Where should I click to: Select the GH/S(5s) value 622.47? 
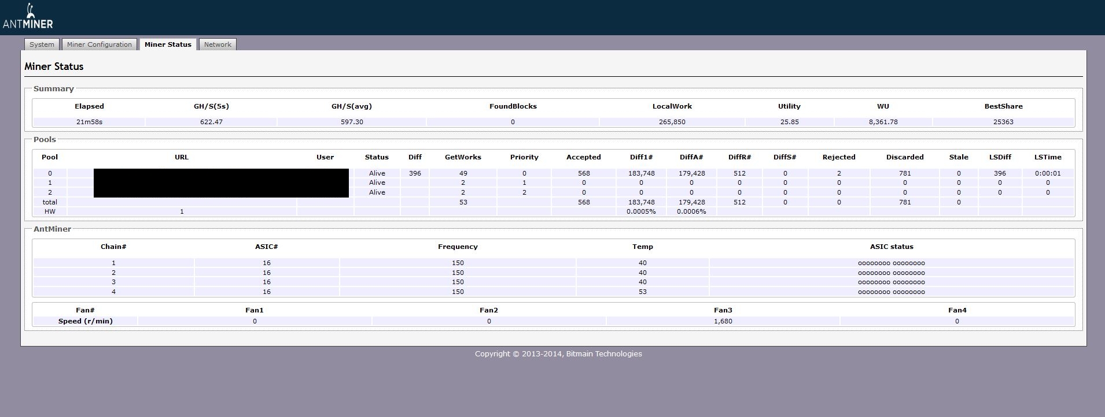[x=211, y=122]
